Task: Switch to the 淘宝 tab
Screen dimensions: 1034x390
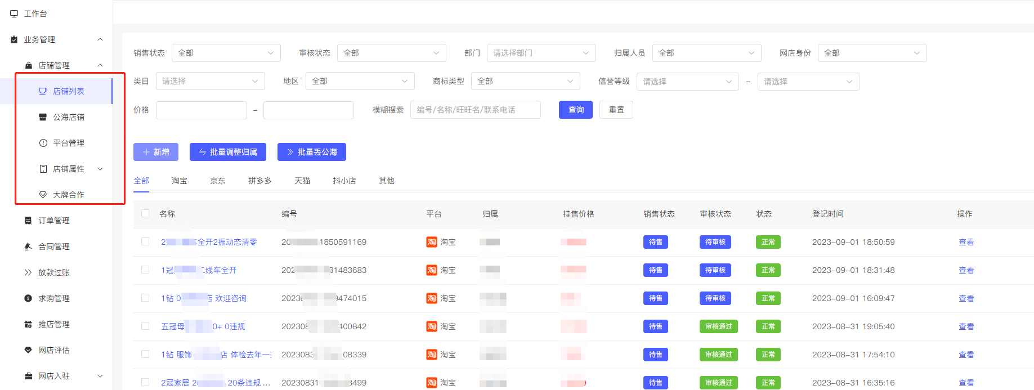Action: (180, 181)
